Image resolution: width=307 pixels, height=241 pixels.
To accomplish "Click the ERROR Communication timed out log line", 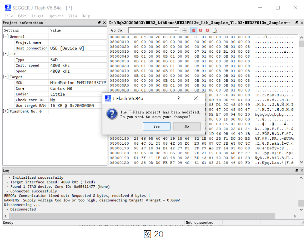I will [x=77, y=196].
